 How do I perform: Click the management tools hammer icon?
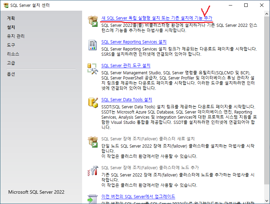click(x=93, y=69)
